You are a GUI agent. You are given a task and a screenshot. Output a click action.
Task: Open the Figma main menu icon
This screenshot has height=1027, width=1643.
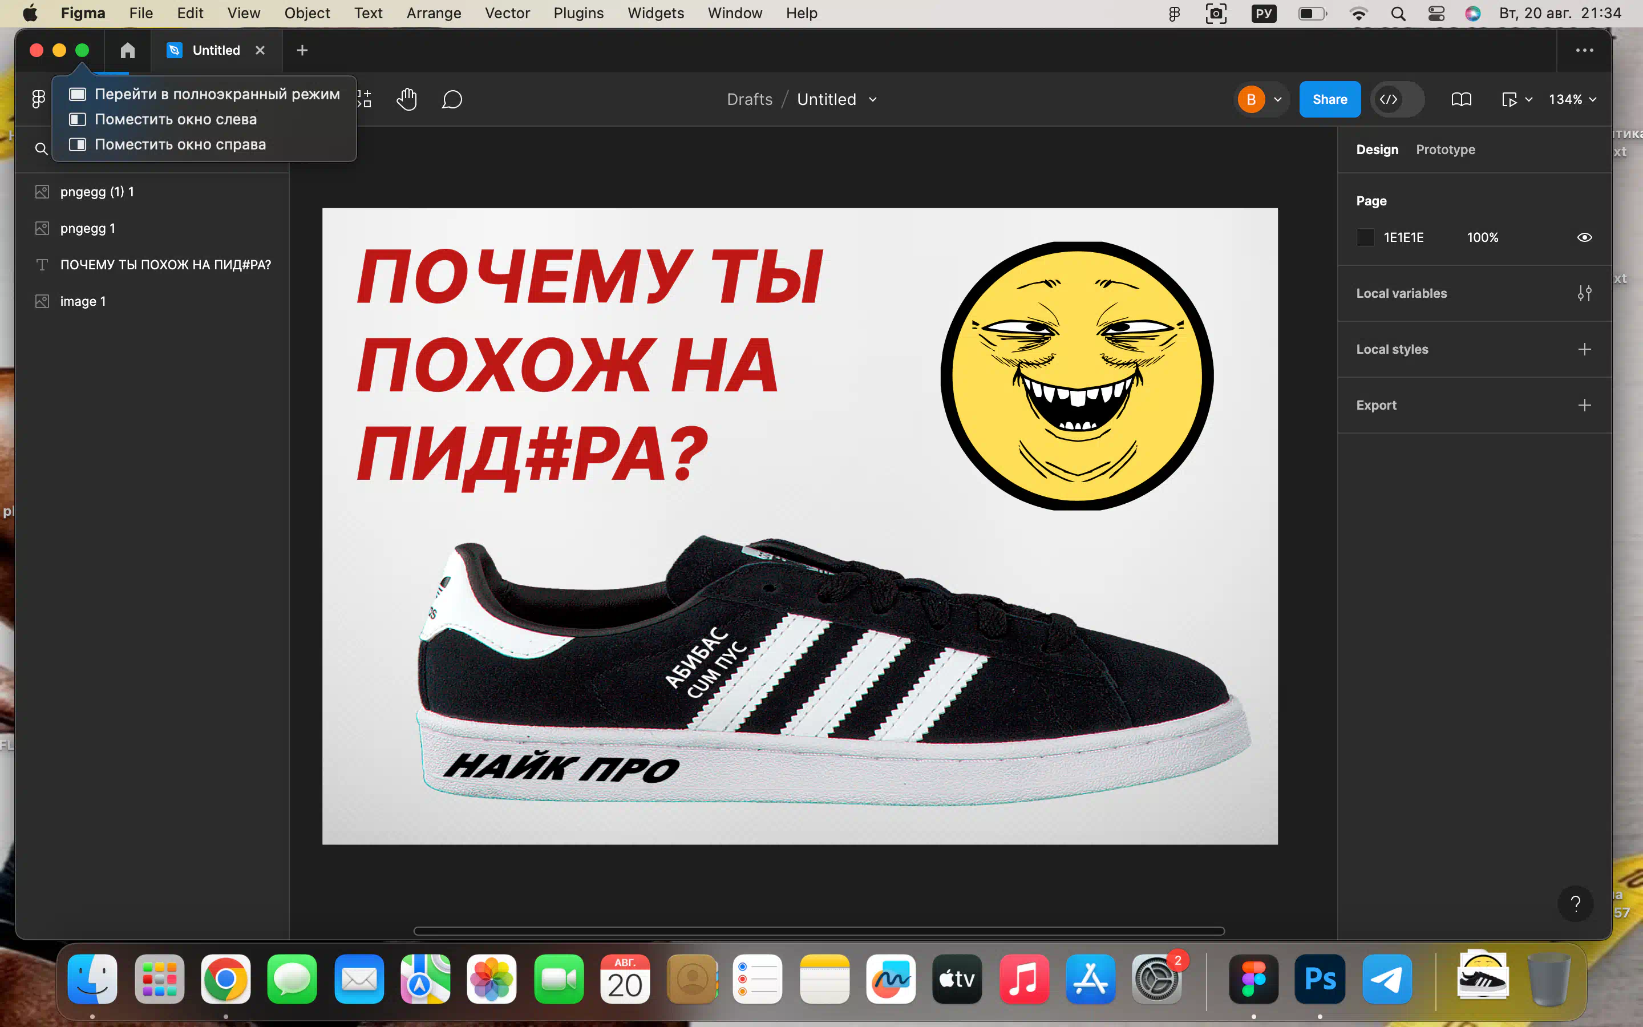[x=39, y=99]
